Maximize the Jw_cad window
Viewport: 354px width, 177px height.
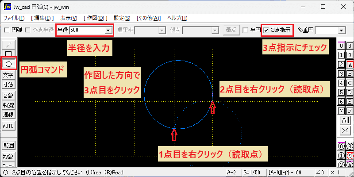coord(323,7)
